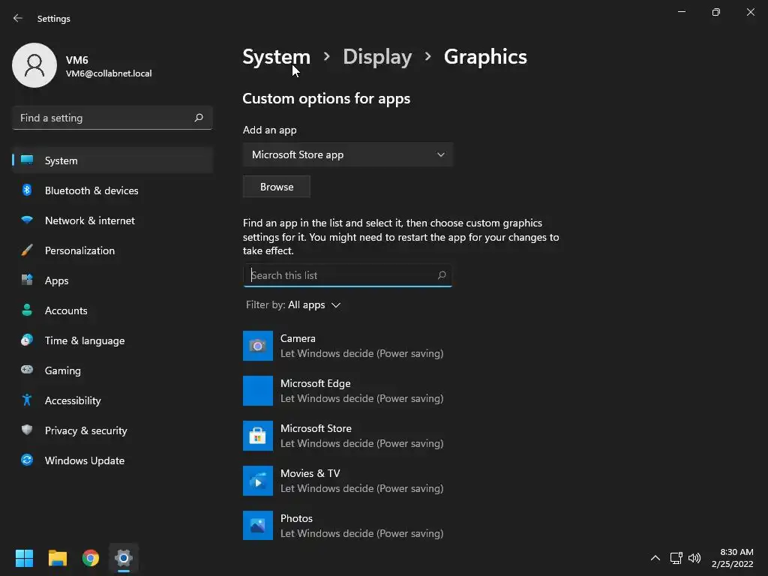Click the Search this list field
This screenshot has width=768, height=576.
(341, 275)
